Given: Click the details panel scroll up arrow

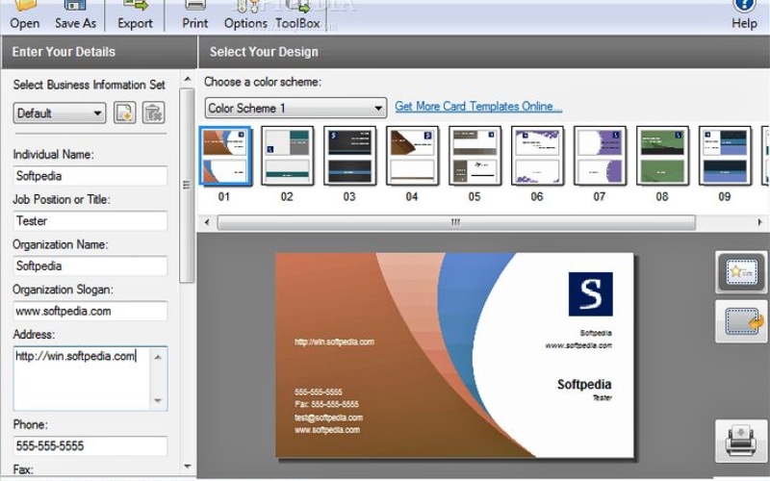Looking at the screenshot, I should click(187, 79).
